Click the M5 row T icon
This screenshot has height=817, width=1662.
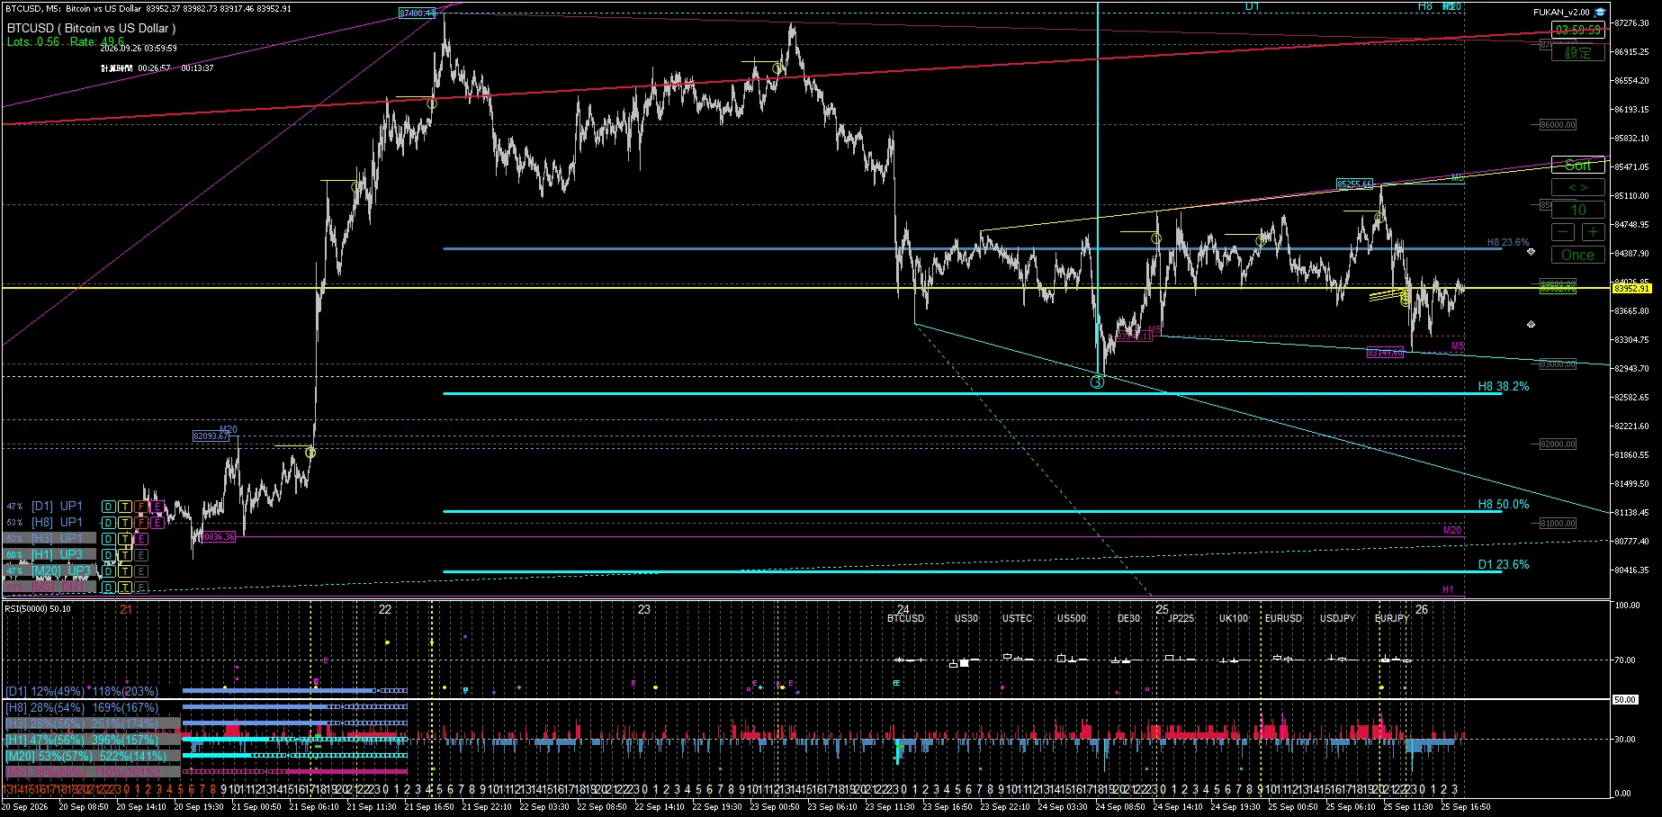point(125,588)
